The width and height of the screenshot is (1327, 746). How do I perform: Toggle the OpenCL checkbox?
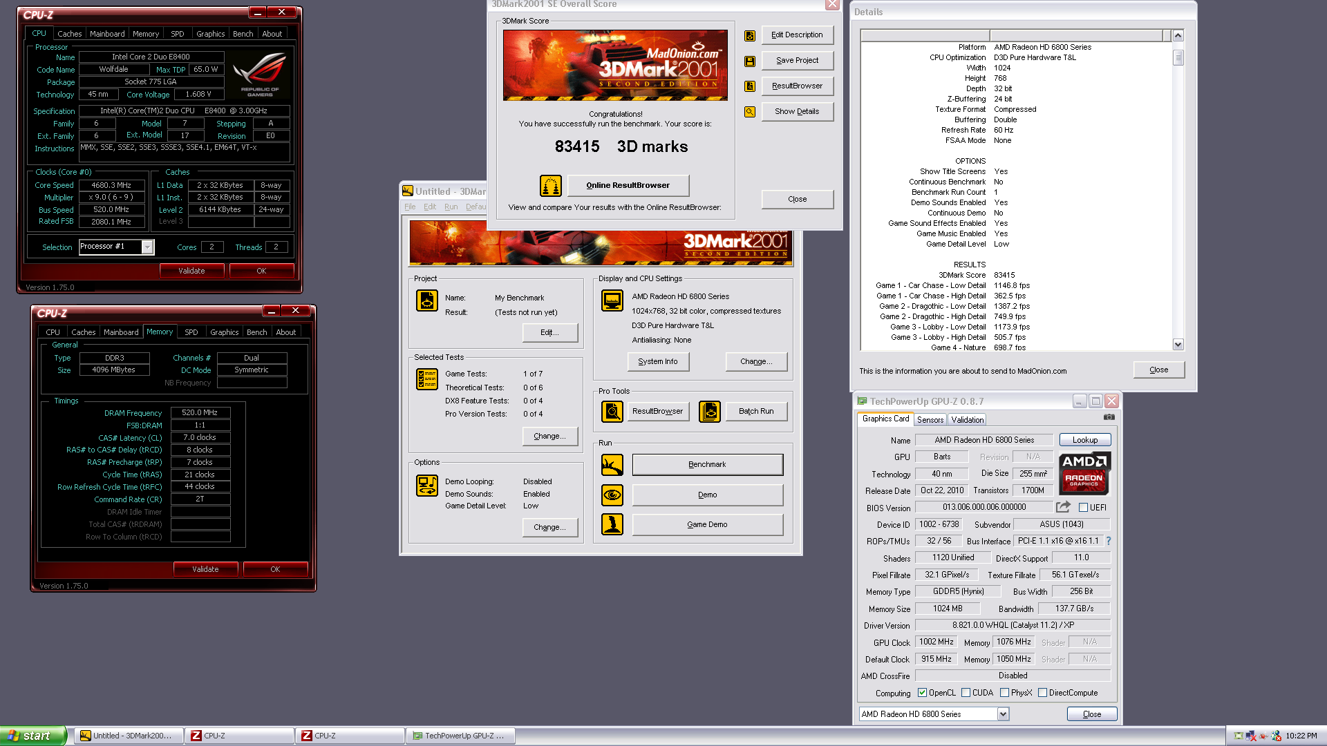click(922, 693)
